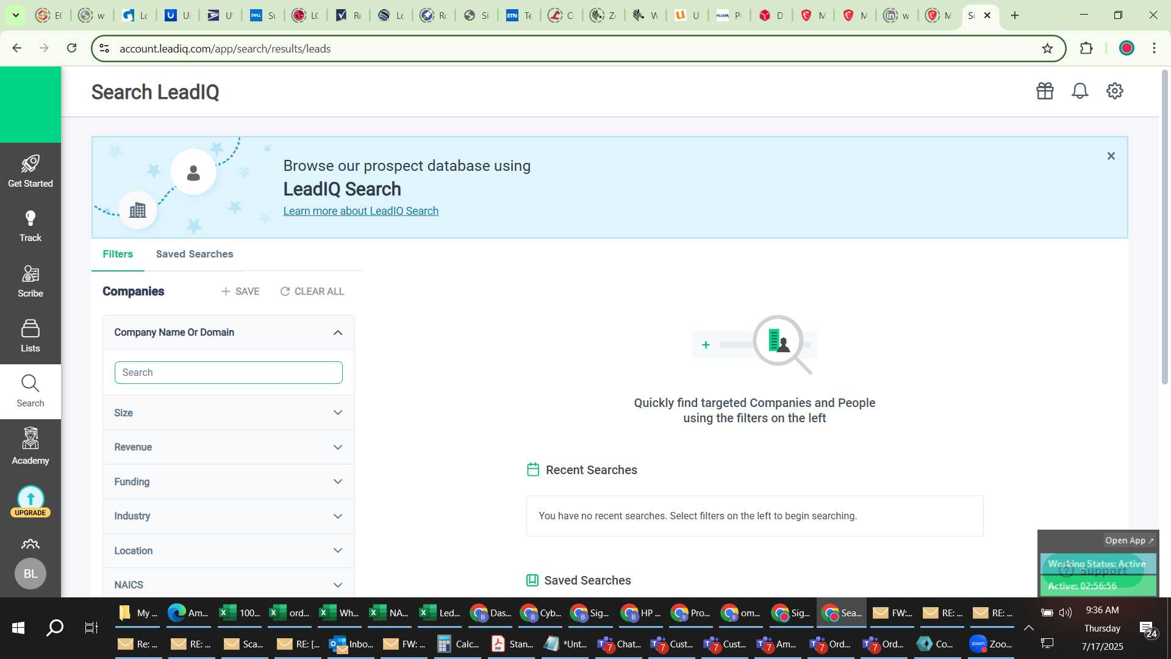Close the current LeadIQ browser tab
This screenshot has height=659, width=1171.
987,15
